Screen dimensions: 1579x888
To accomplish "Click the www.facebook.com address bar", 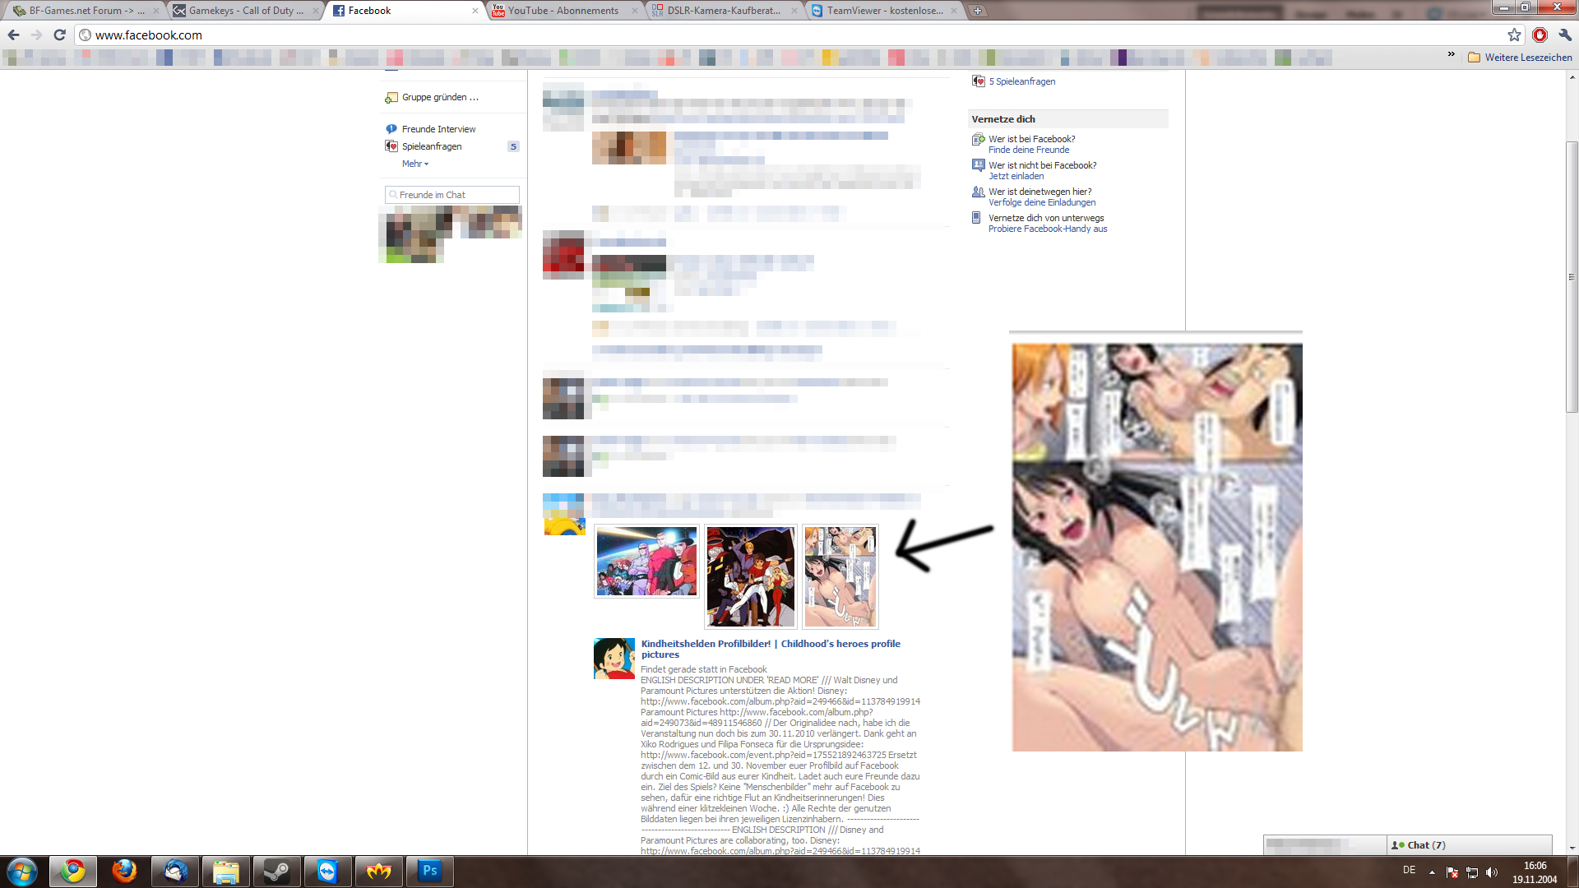I will (x=789, y=35).
